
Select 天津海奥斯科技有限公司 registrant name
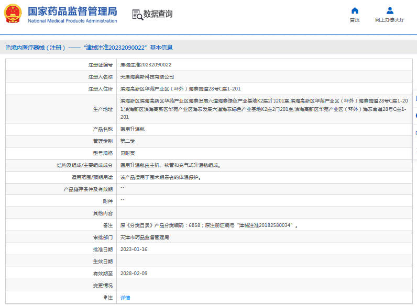pos(147,77)
